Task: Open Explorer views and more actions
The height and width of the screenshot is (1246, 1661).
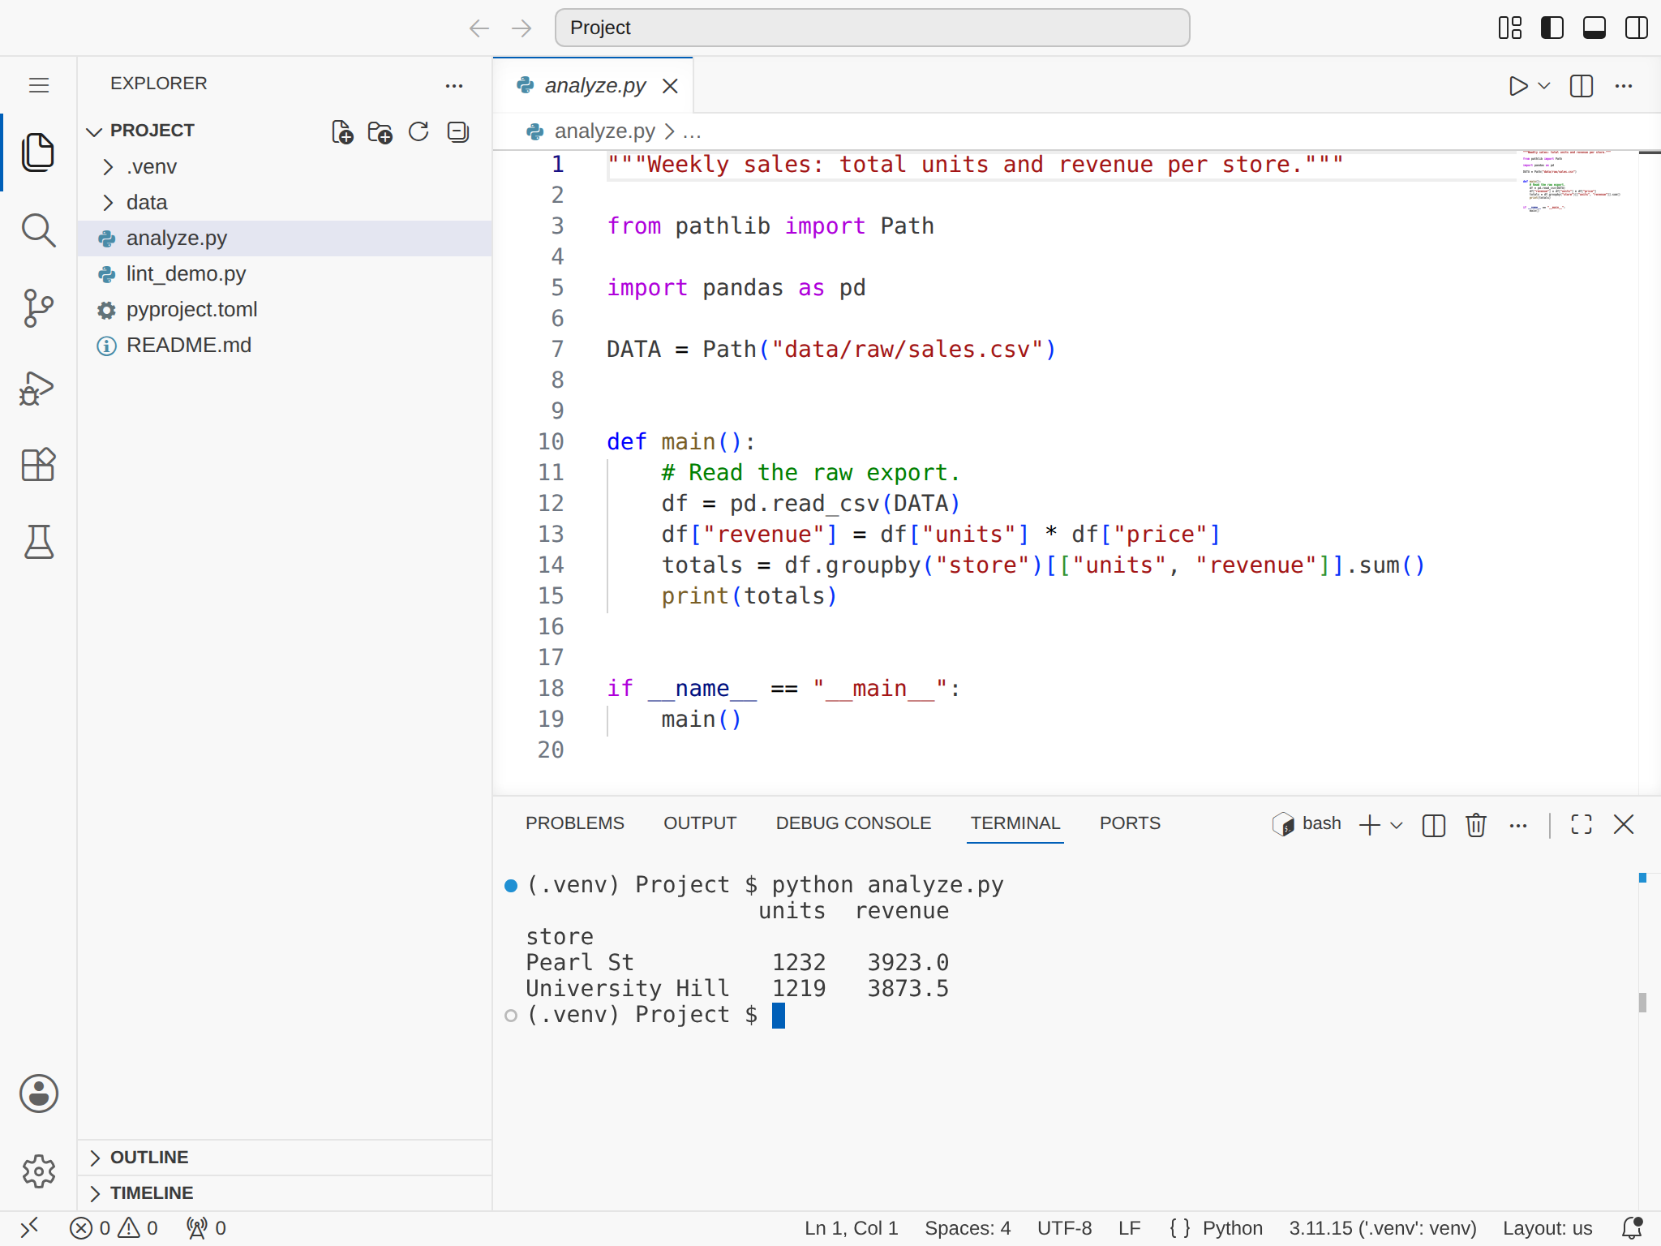Action: (454, 85)
